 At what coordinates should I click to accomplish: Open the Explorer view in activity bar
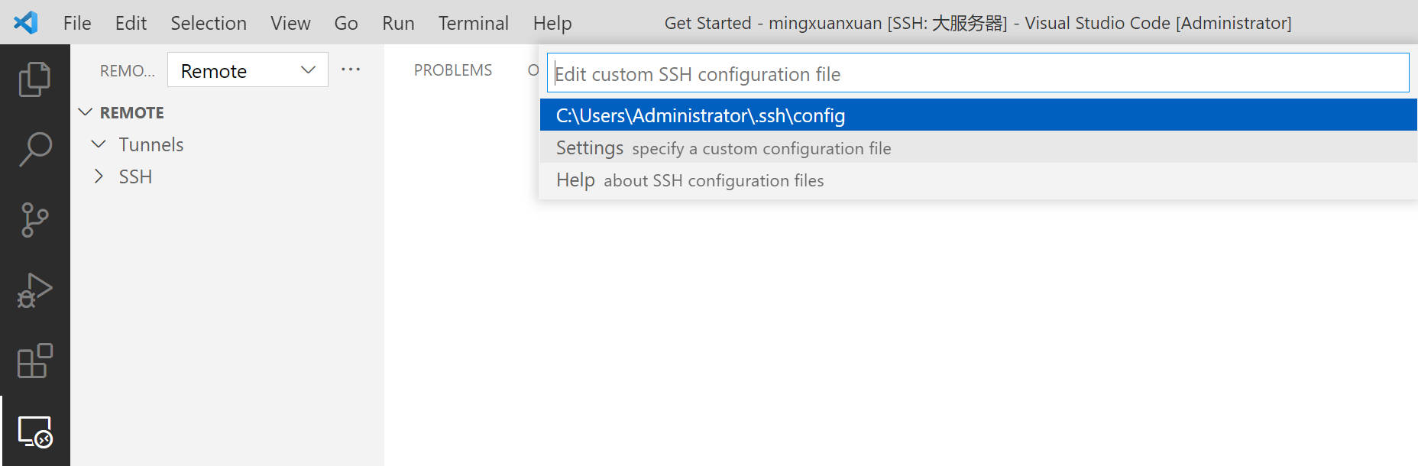coord(34,79)
